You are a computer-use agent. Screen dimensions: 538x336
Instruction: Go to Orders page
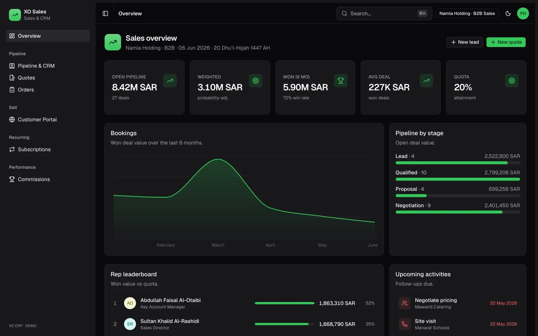tap(48, 90)
